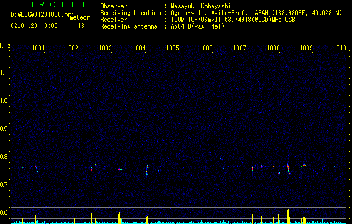Click the 1002 time marker
The image size is (352, 224).
(72, 48)
